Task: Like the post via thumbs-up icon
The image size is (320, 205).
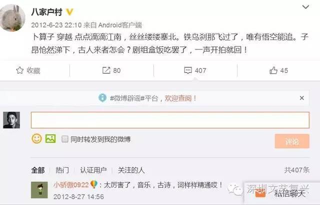Action: [x=273, y=70]
